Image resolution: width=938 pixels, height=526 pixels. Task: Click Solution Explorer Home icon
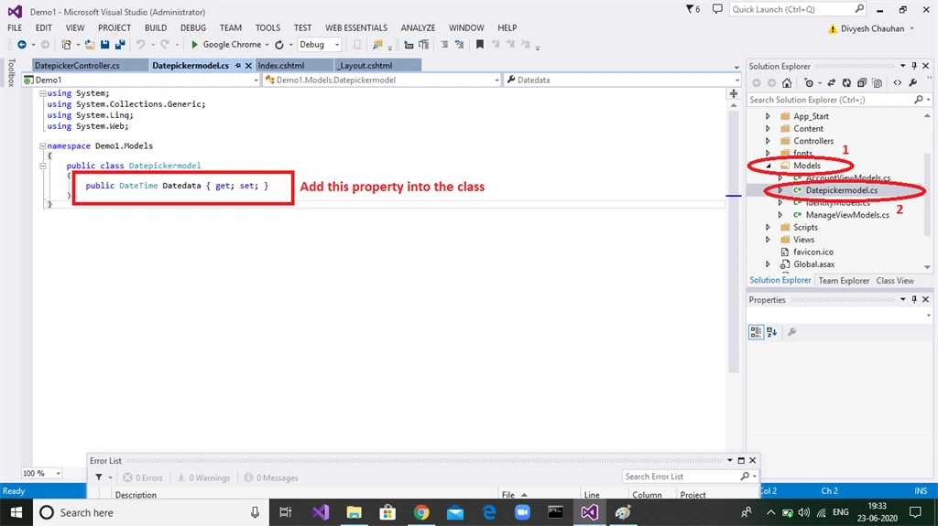click(787, 83)
